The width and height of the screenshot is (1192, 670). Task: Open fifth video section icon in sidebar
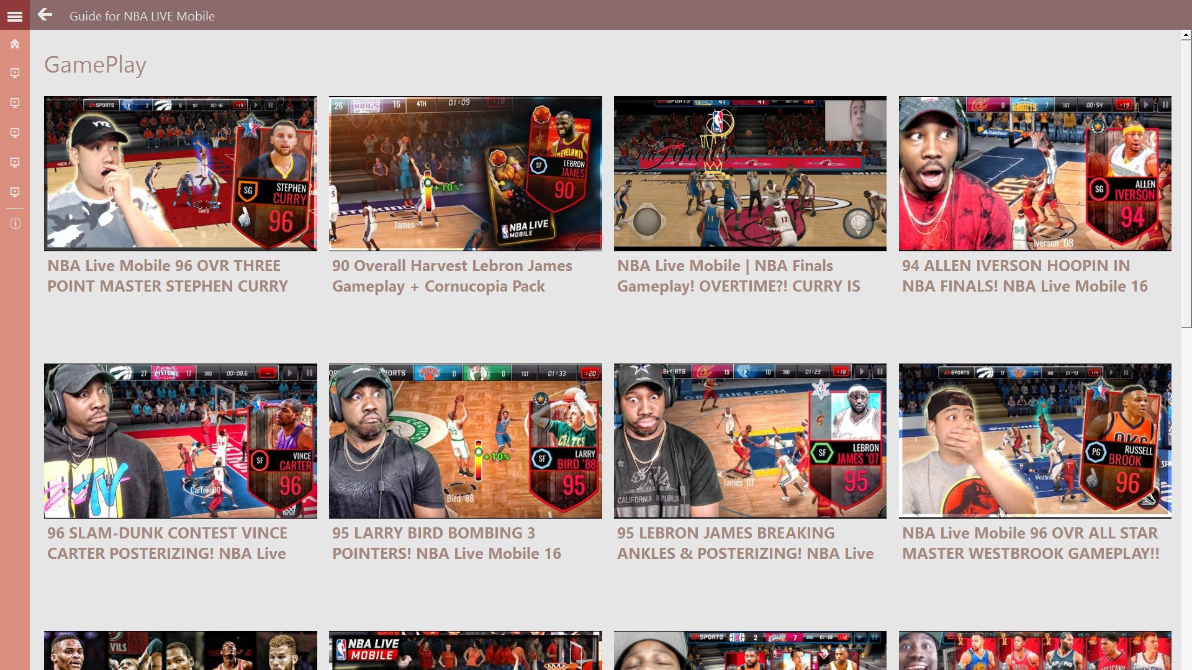point(15,192)
